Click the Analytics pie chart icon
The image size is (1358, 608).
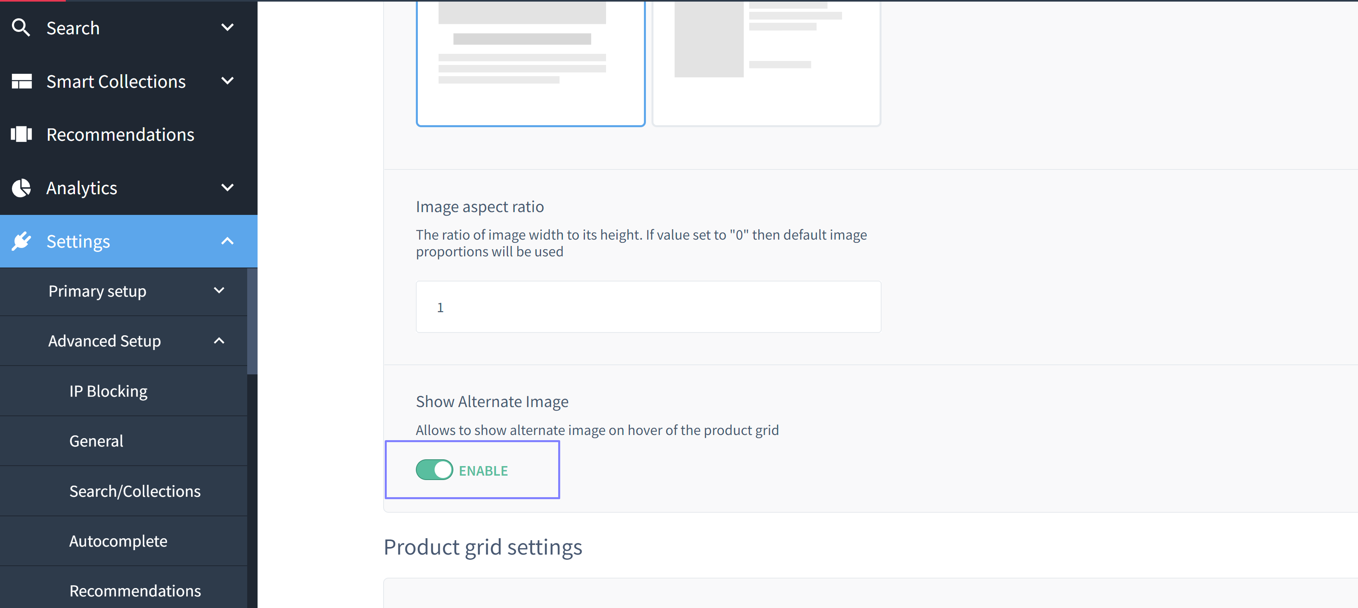(22, 188)
